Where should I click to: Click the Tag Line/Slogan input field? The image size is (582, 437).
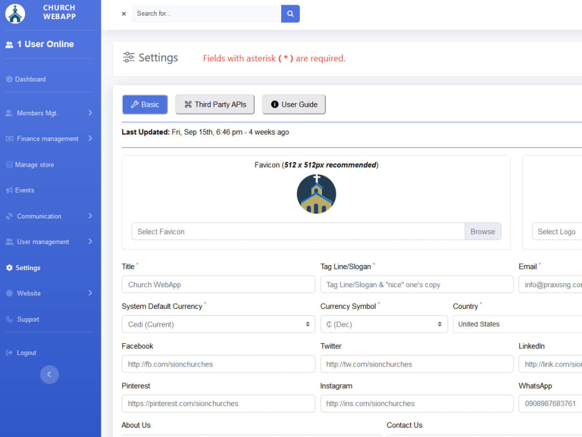coord(417,284)
